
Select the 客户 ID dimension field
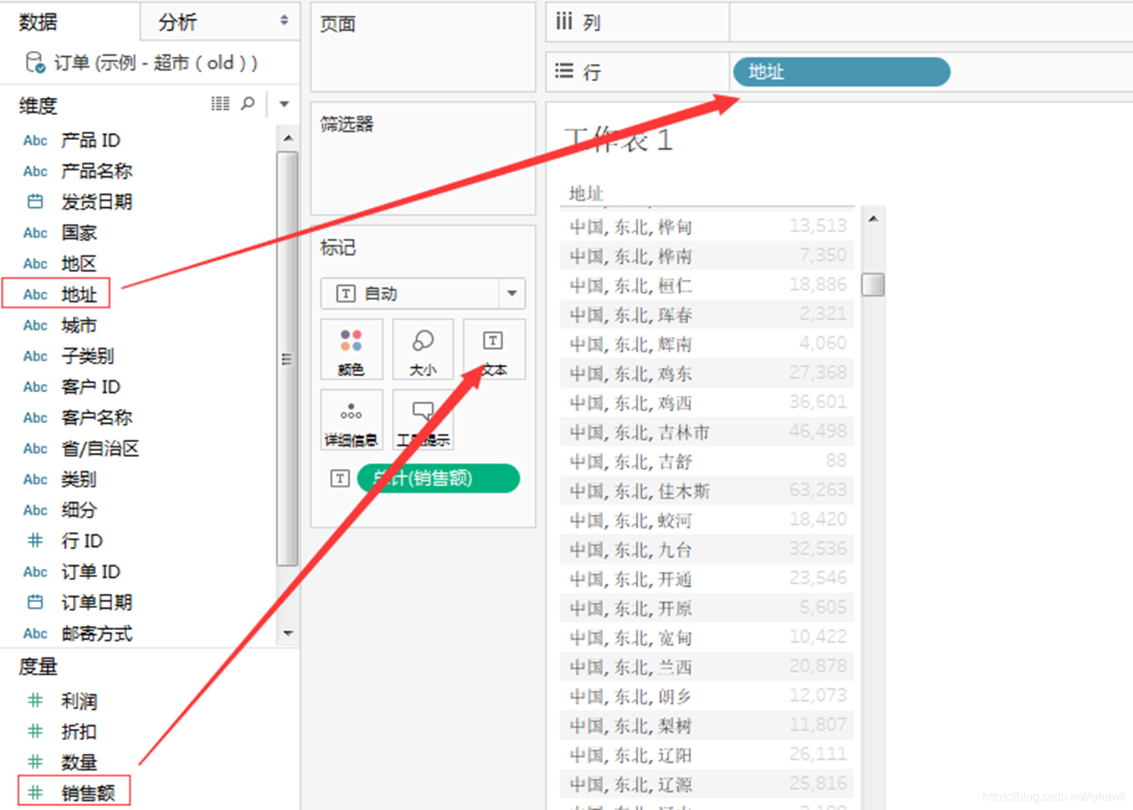90,387
